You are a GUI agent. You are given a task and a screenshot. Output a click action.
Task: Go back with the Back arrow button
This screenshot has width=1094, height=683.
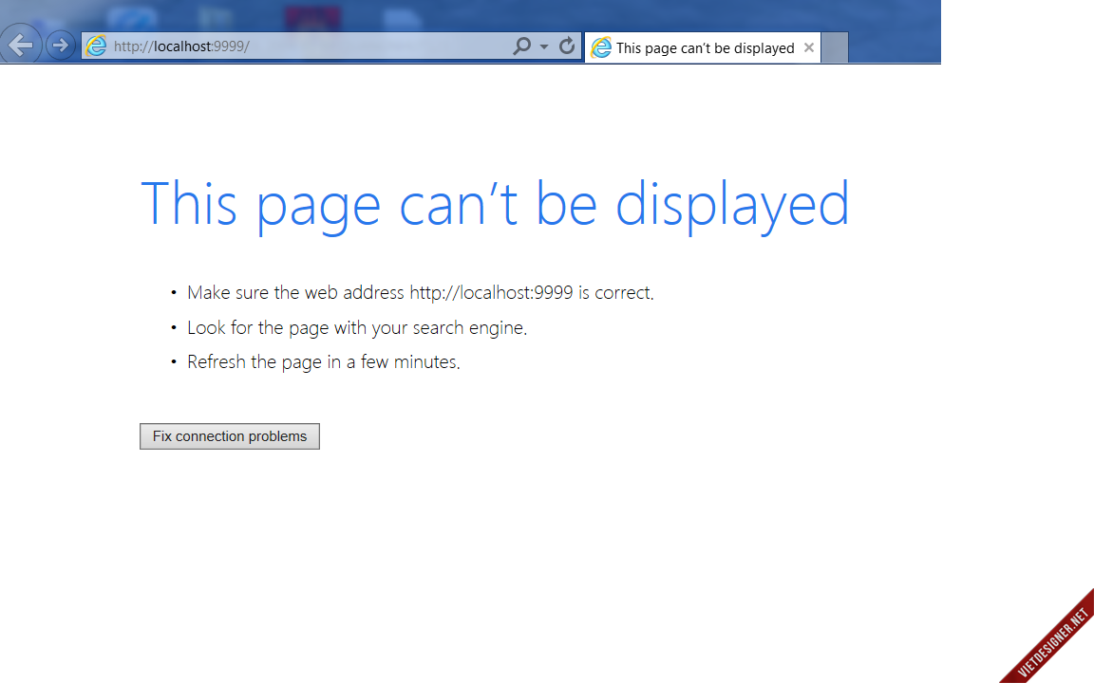[x=21, y=46]
